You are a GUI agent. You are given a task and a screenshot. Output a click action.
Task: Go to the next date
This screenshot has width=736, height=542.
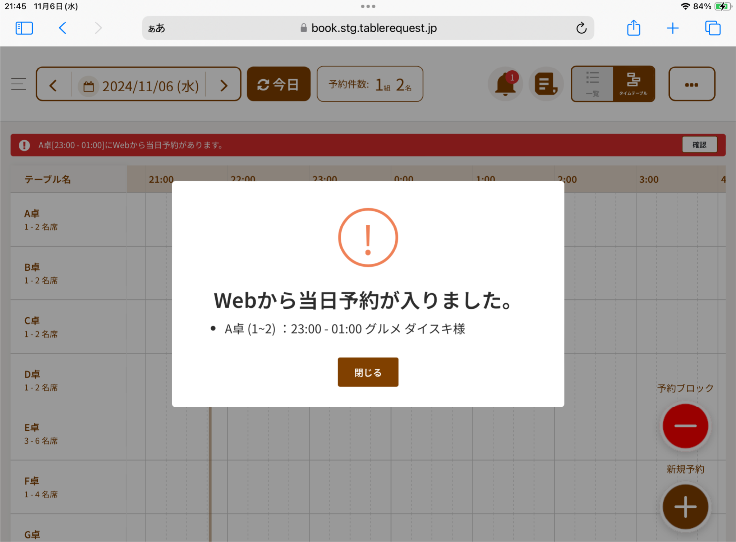(224, 85)
